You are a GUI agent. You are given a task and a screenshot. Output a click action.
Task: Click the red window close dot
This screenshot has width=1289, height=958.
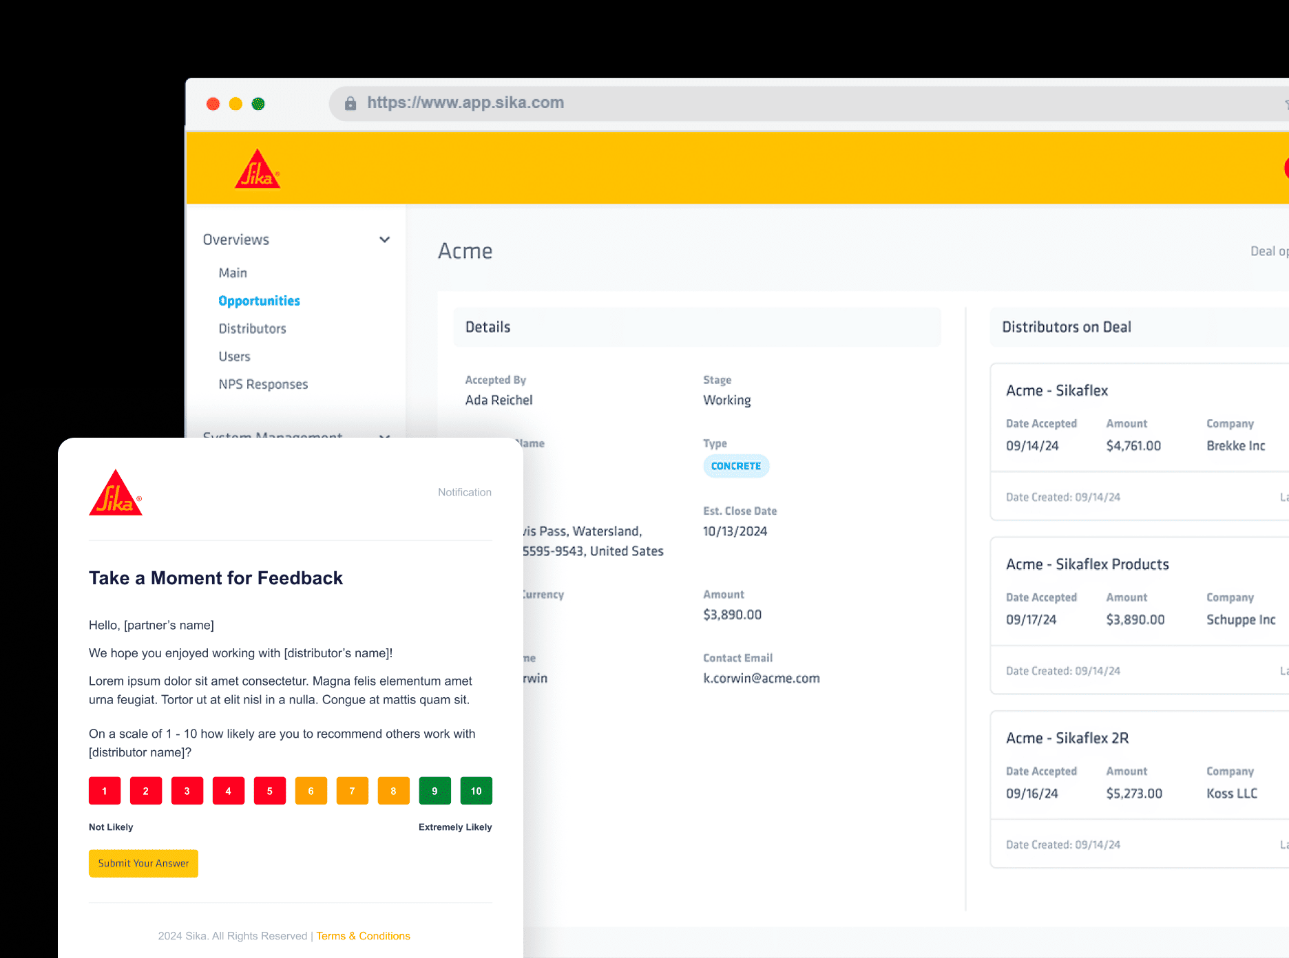[x=213, y=104]
